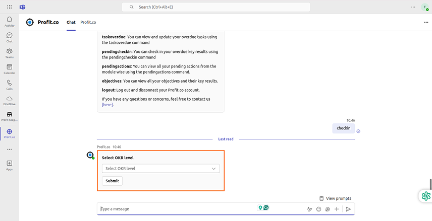Show more apps ellipsis in sidebar
The height and width of the screenshot is (221, 432).
(x=10, y=149)
